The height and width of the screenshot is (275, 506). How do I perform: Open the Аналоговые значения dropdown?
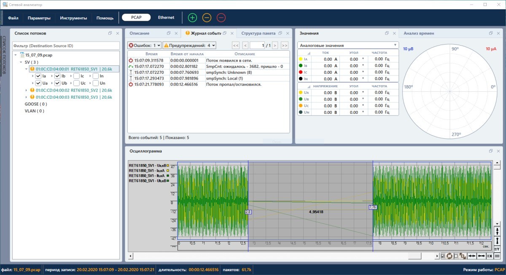pos(347,45)
